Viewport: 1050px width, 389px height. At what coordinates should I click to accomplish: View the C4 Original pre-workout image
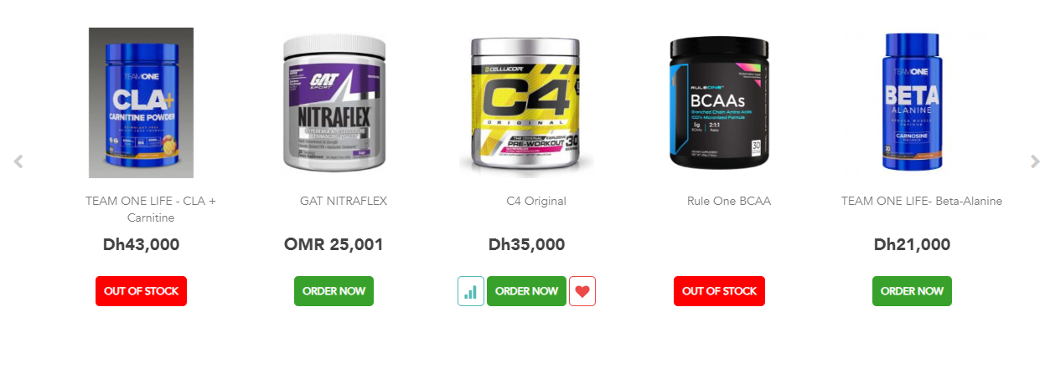coord(526,103)
